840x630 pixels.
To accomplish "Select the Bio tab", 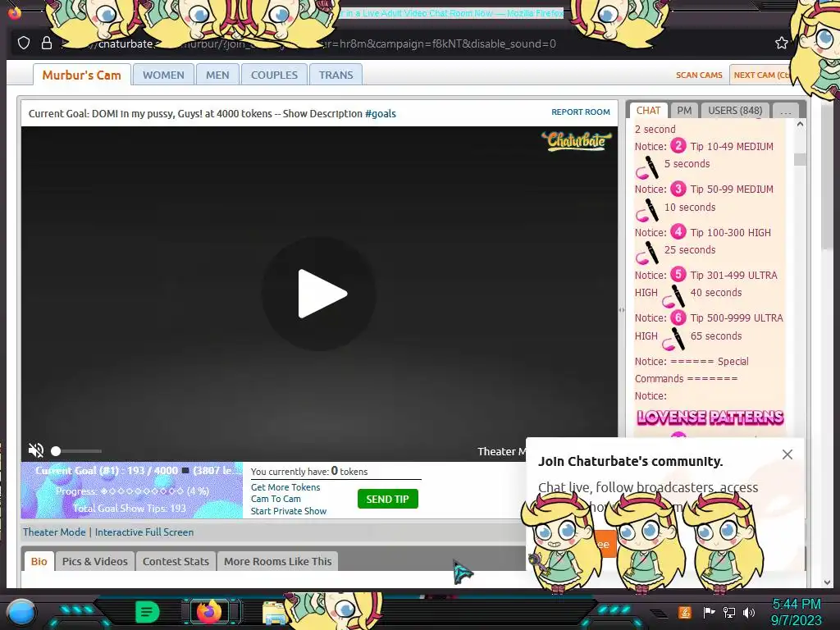I will pyautogui.click(x=39, y=561).
